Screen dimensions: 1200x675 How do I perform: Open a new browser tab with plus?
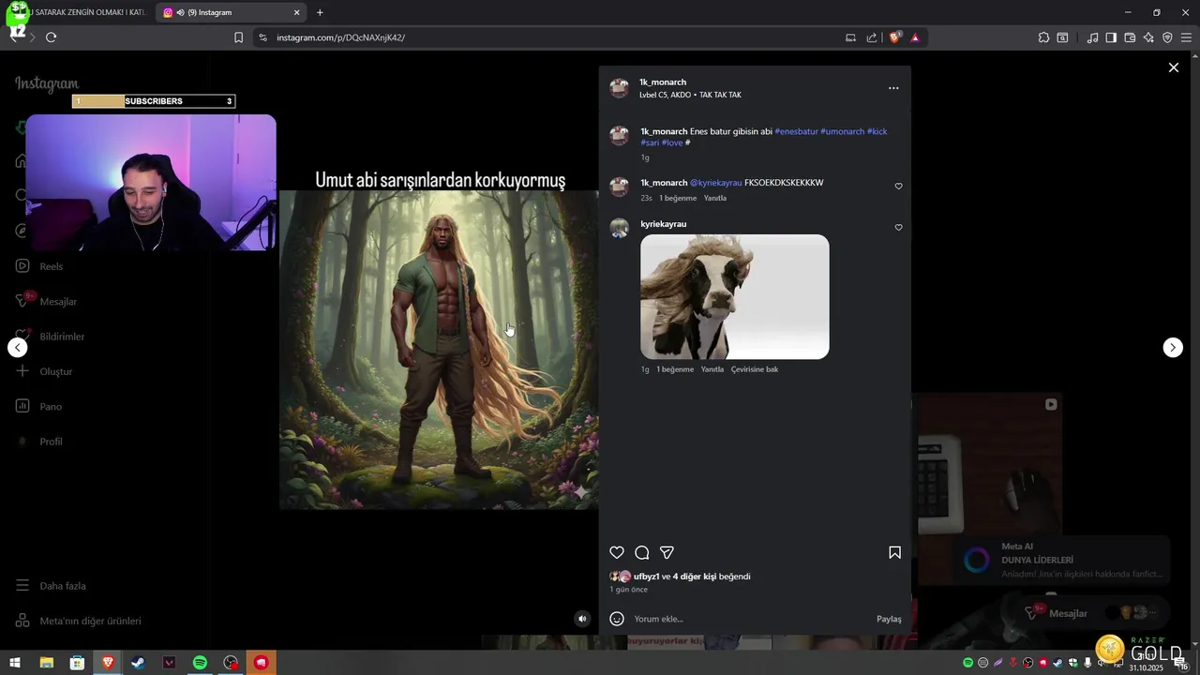(x=320, y=12)
